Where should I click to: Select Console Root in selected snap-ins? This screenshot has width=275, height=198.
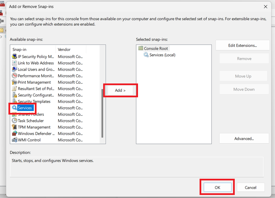coord(156,49)
